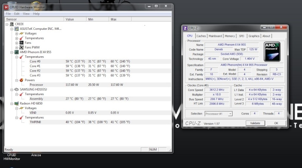Click the Validate button in CPU-Z
This screenshot has width=302, height=168.
pyautogui.click(x=255, y=123)
